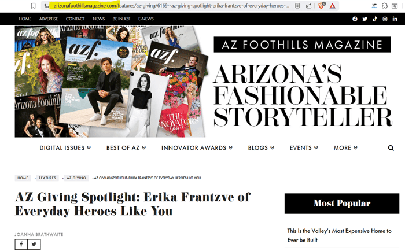Bookmark this page with the bookmark icon
405x251 pixels.
(33, 6)
